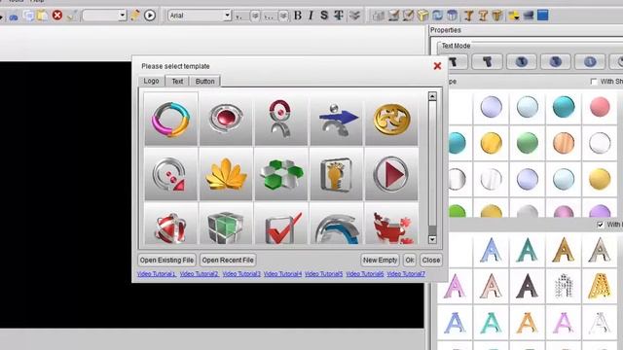Click the blue rotate arrows toolbar icon

pyautogui.click(x=437, y=16)
